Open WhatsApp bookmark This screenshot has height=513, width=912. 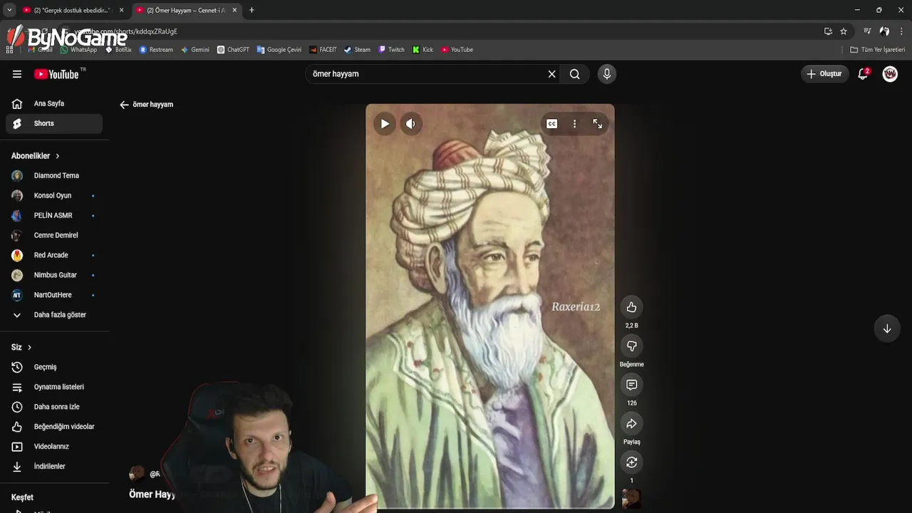(79, 50)
